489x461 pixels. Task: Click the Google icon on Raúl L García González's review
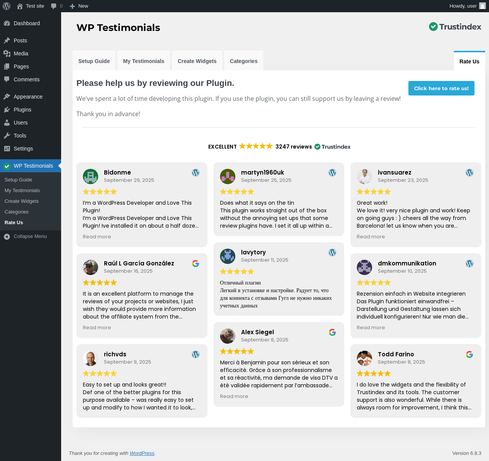196,264
